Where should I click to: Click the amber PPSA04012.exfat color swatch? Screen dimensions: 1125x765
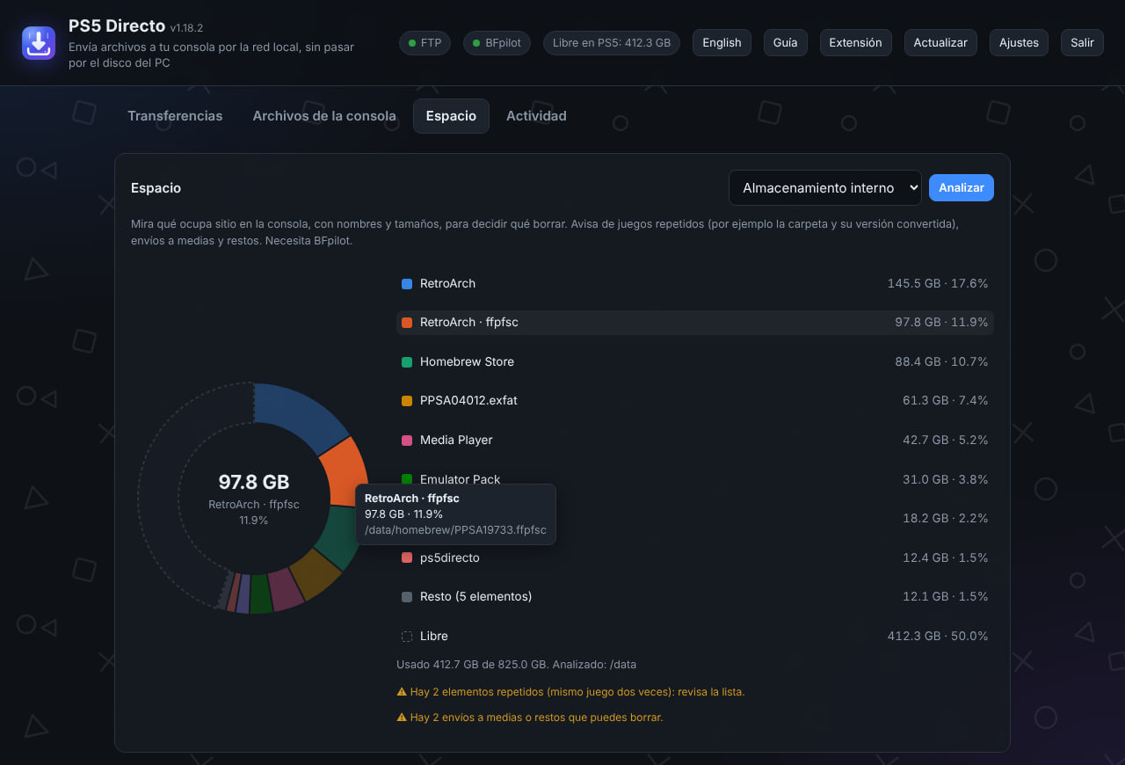coord(407,401)
